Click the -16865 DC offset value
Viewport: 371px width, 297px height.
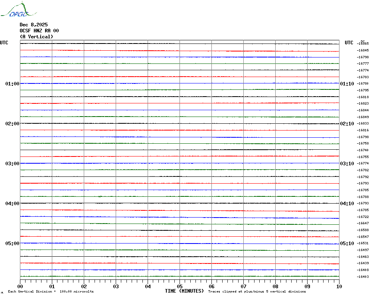[363, 44]
